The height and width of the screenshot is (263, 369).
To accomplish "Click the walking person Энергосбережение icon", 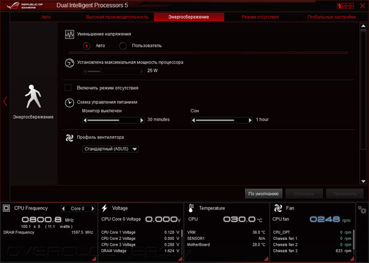I will pos(33,96).
